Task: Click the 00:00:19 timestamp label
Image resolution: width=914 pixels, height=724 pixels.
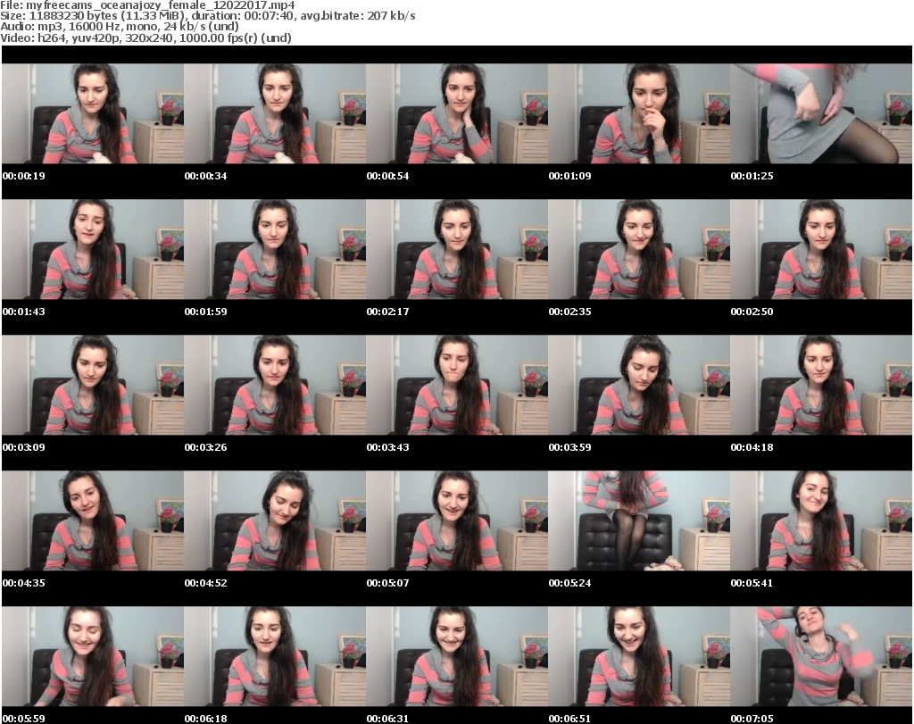Action: coord(24,176)
